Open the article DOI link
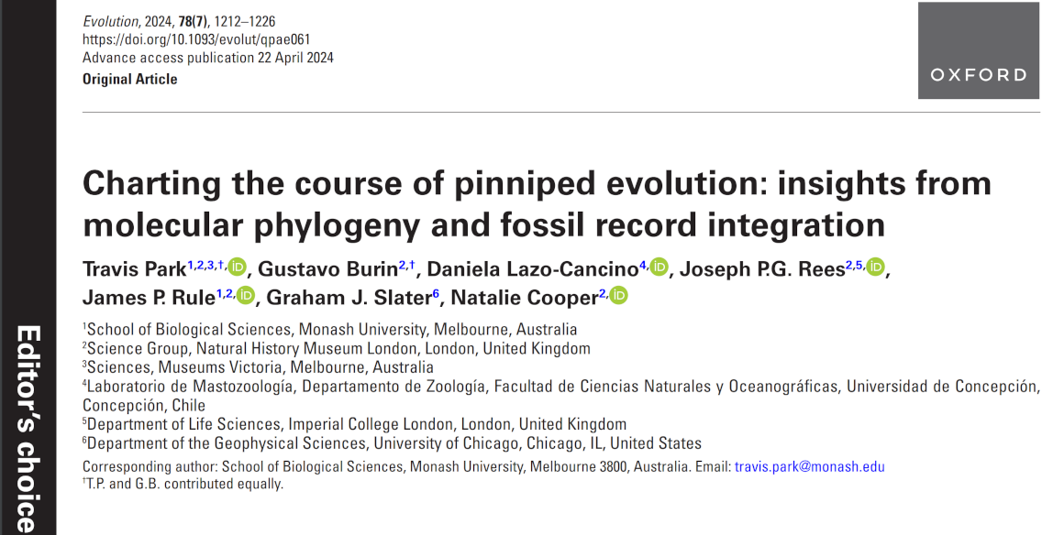This screenshot has width=1053, height=535. [x=196, y=39]
